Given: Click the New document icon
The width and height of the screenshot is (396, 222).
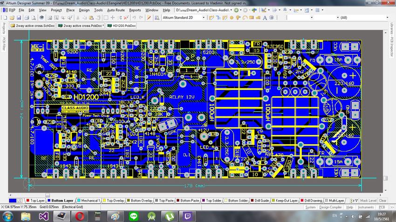Looking at the screenshot, I should 5,18.
